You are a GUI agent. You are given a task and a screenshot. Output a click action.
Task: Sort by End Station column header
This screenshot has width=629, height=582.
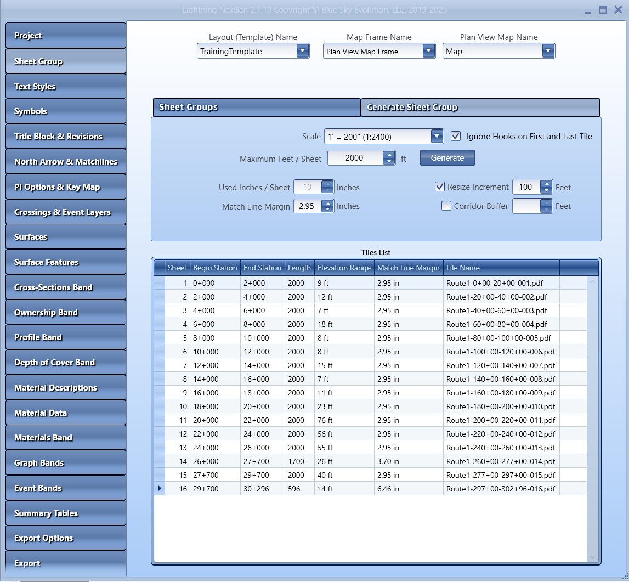click(x=262, y=268)
